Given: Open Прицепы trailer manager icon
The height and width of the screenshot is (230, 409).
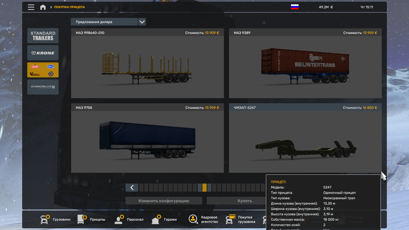Looking at the screenshot, I should point(82,219).
